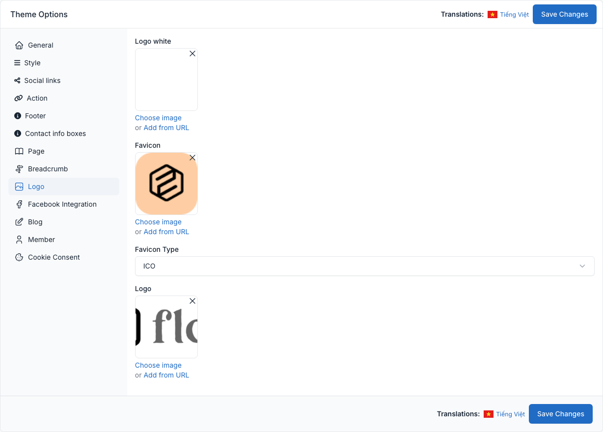Add Favicon from URL

(x=166, y=232)
